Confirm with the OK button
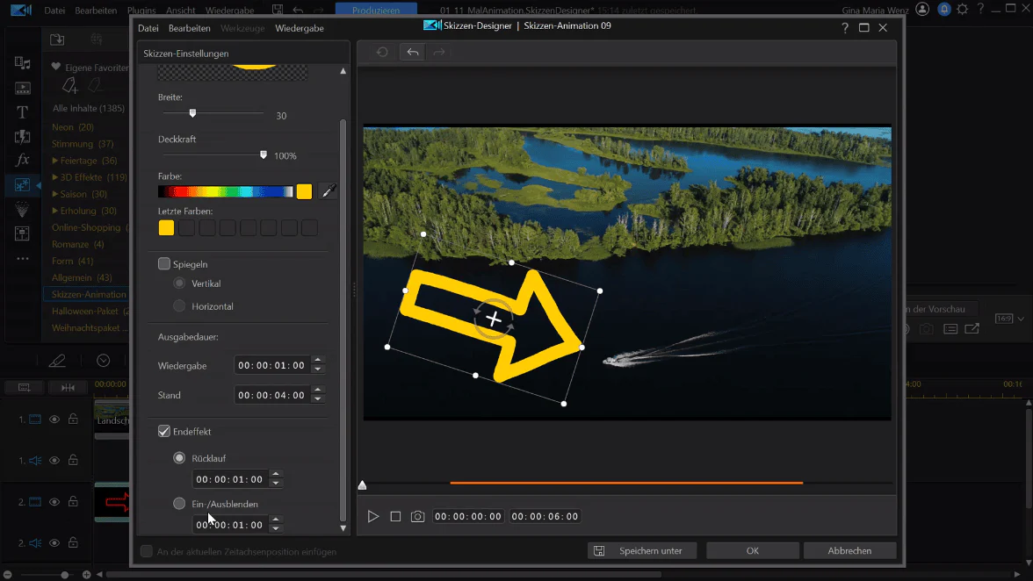This screenshot has width=1033, height=581. tap(752, 551)
